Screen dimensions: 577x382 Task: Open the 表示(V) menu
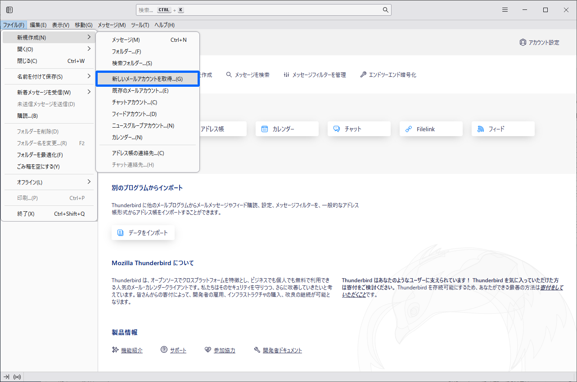pyautogui.click(x=61, y=25)
